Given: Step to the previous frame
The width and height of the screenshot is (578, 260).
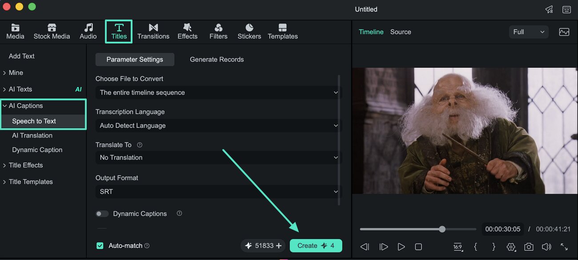Looking at the screenshot, I should point(365,247).
